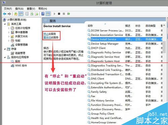
Task: Select 计算机管理(本地) root node
Action: tap(17, 20)
